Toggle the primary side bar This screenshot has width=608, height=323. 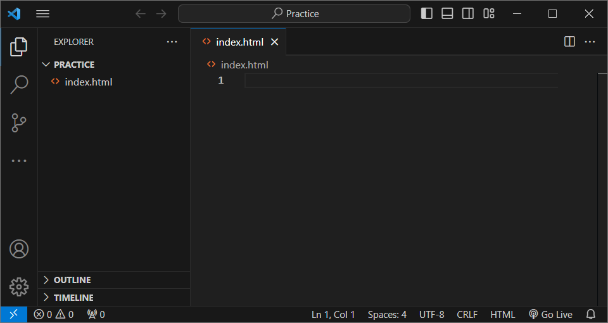pyautogui.click(x=426, y=13)
